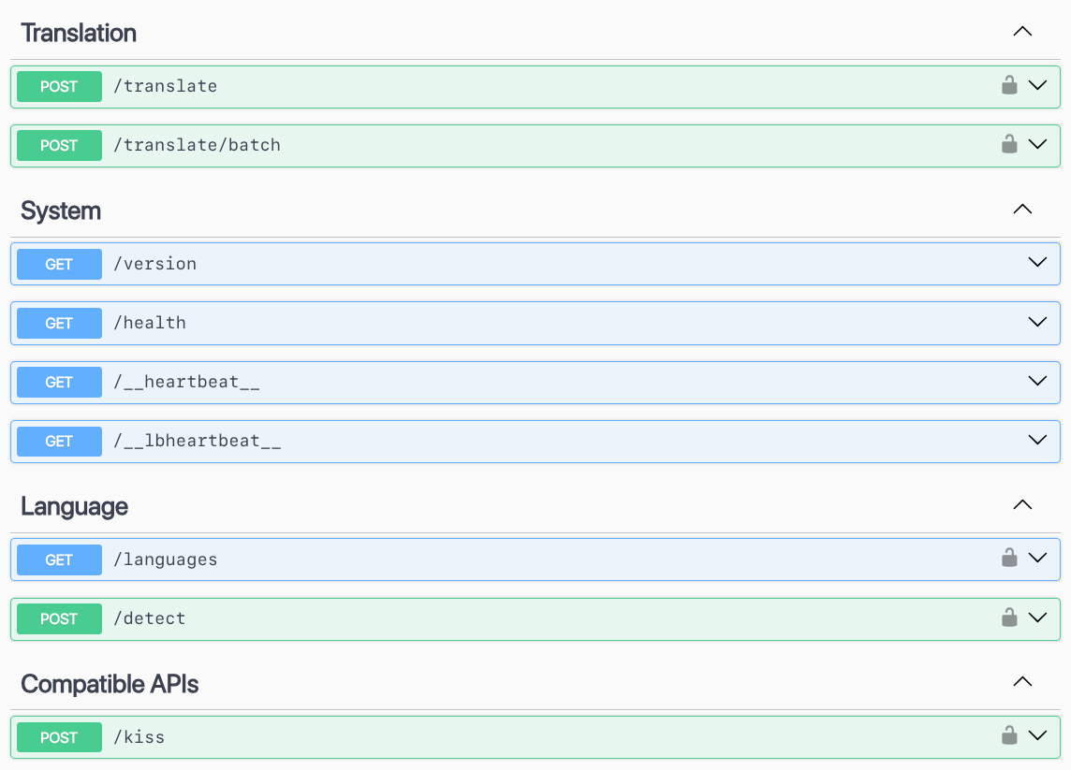Image resolution: width=1071 pixels, height=770 pixels.
Task: Open the /detect endpoint path
Action: (150, 618)
